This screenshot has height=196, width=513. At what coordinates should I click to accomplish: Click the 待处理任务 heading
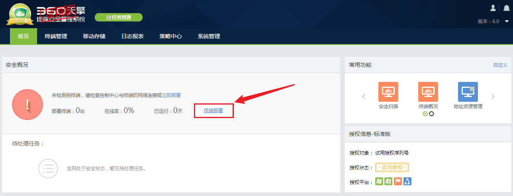tap(28, 144)
